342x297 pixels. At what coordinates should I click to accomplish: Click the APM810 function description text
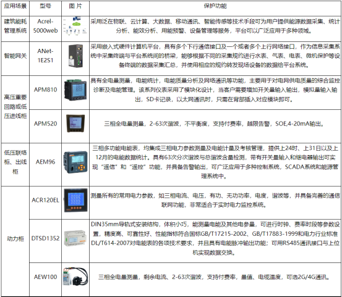tap(215, 90)
